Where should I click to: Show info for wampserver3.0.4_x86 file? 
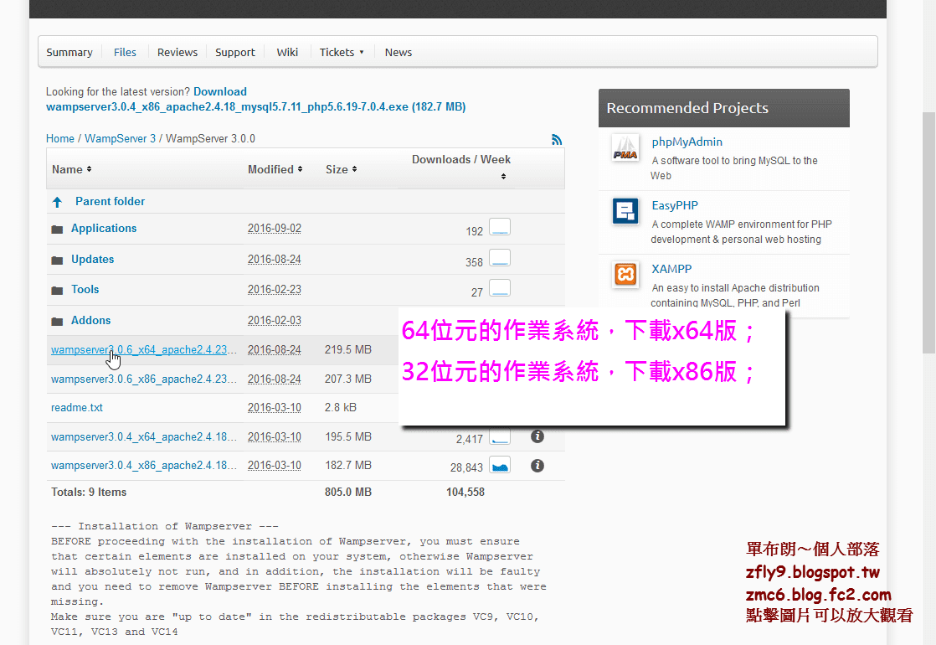click(x=537, y=466)
